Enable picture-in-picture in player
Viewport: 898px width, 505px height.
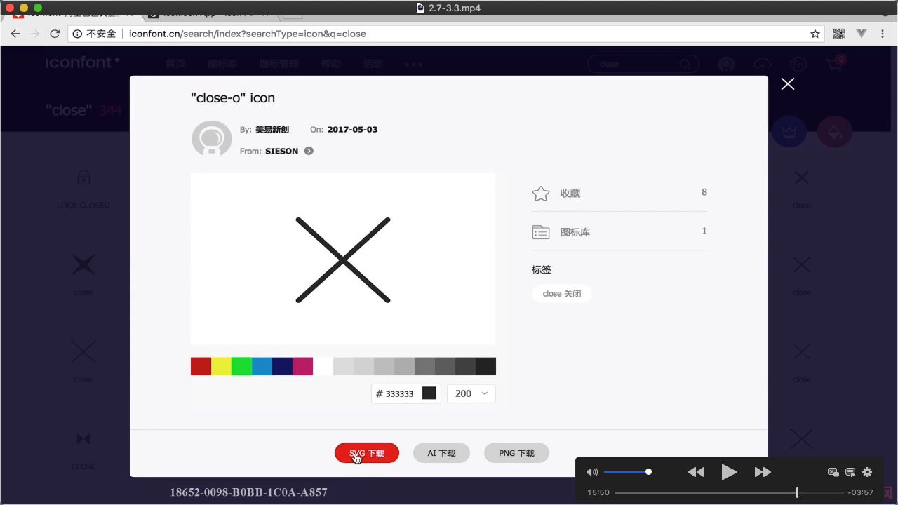tap(833, 472)
